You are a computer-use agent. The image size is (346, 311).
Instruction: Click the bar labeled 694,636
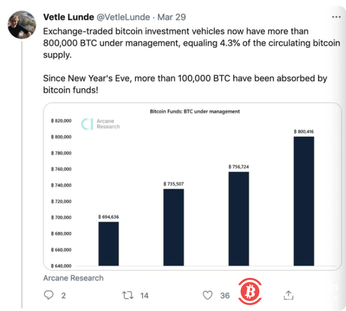pos(108,243)
